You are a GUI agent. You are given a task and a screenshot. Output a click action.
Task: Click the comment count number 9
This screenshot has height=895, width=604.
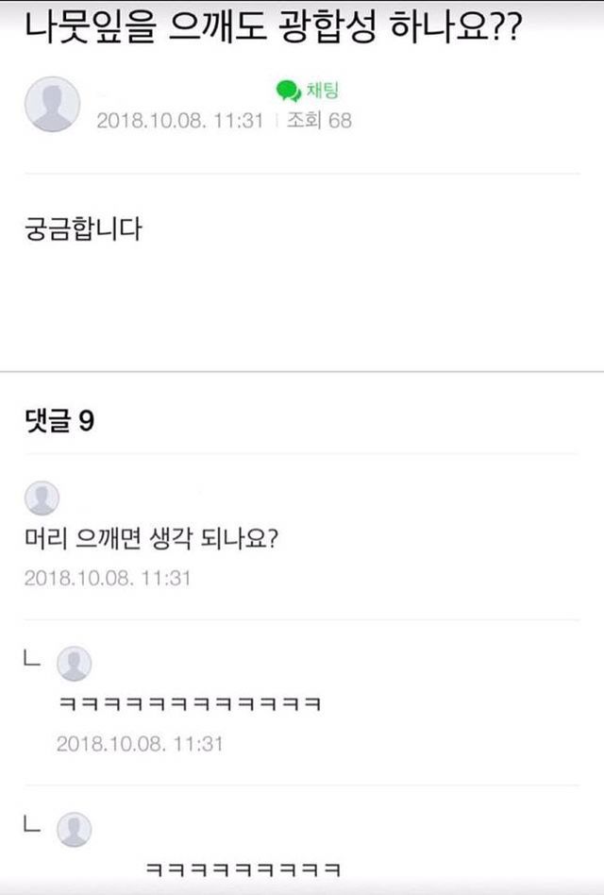[x=86, y=421]
